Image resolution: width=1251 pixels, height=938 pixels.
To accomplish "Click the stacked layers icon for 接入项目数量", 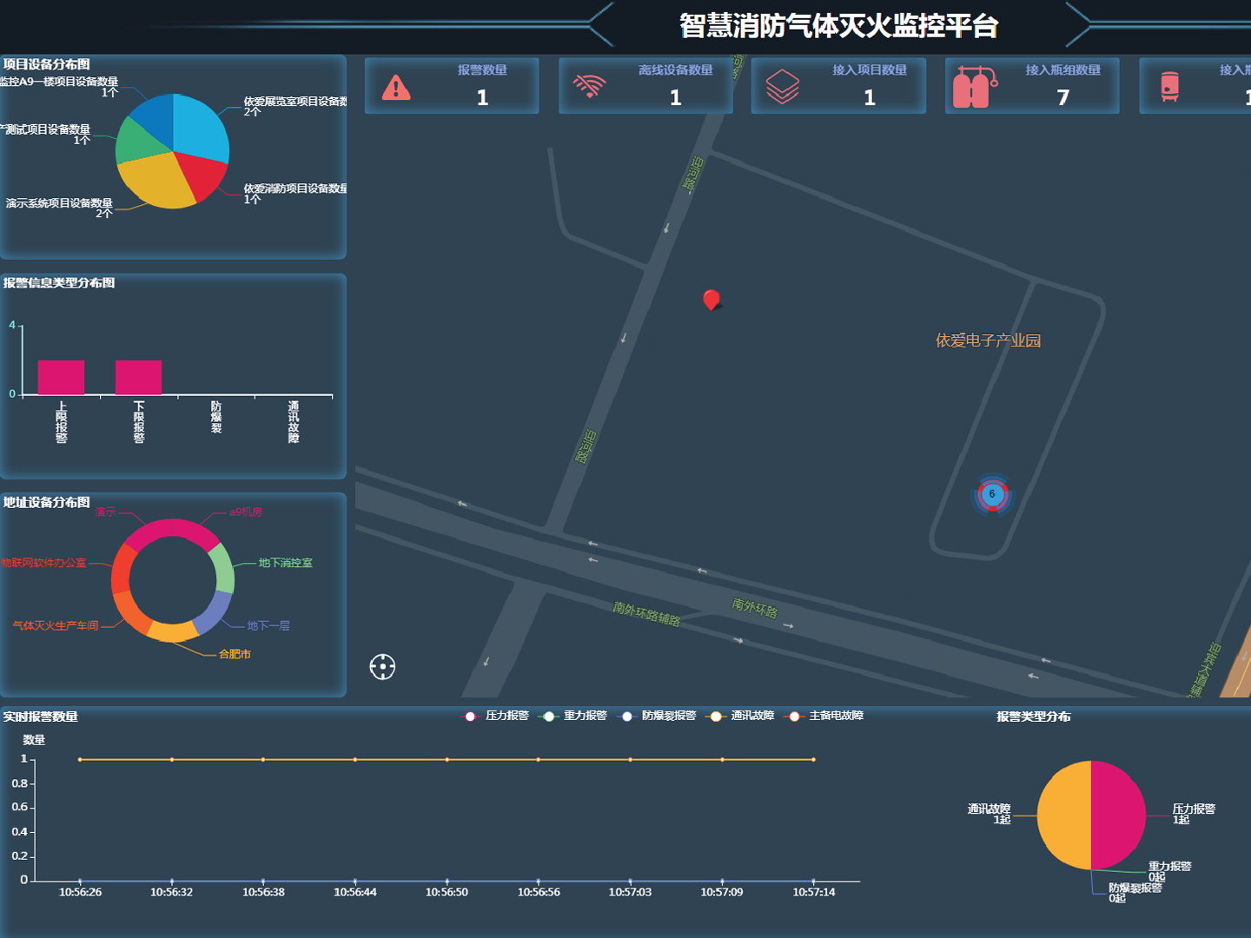I will pyautogui.click(x=782, y=87).
